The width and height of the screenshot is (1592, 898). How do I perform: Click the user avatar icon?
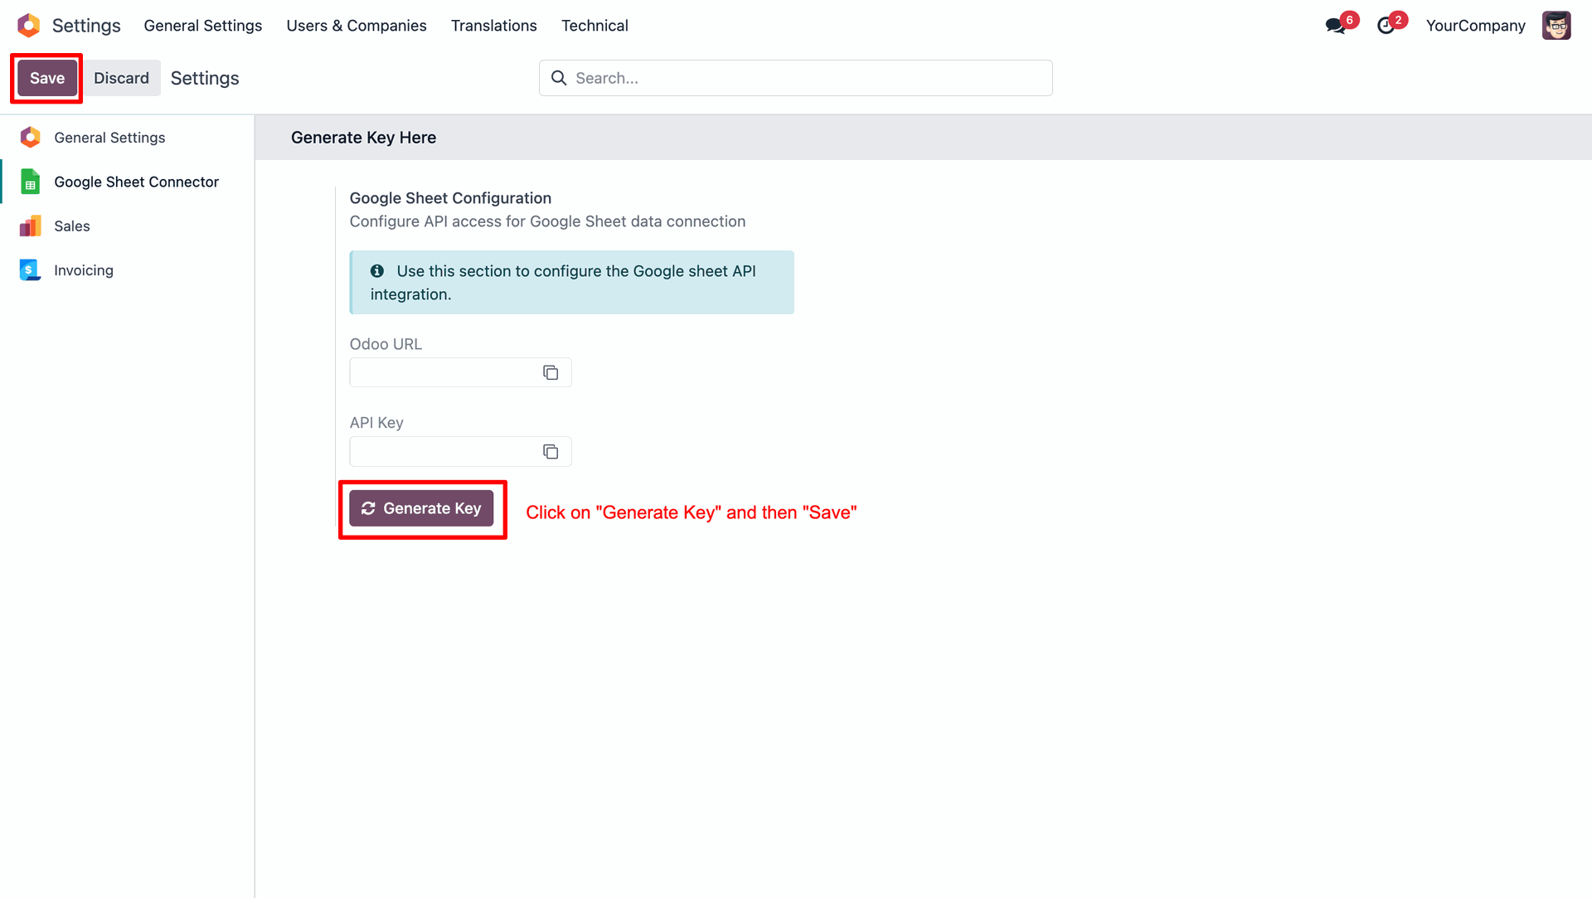pos(1556,26)
